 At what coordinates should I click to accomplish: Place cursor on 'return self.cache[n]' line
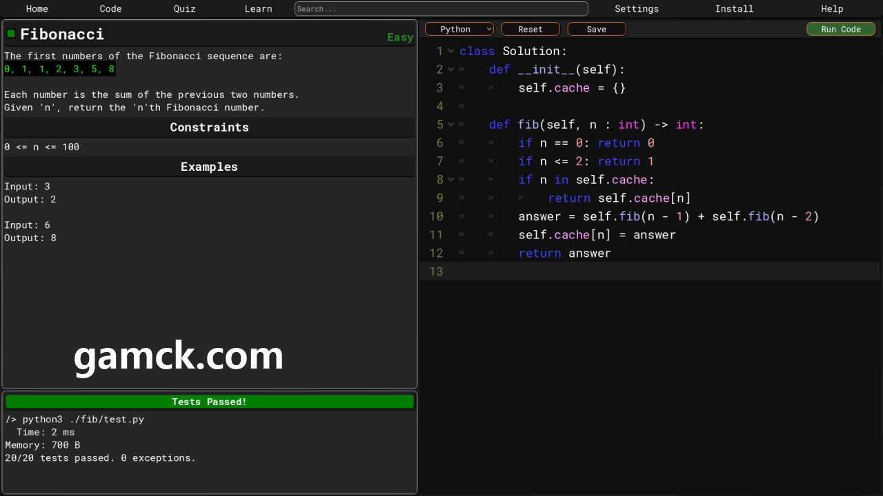(x=619, y=198)
